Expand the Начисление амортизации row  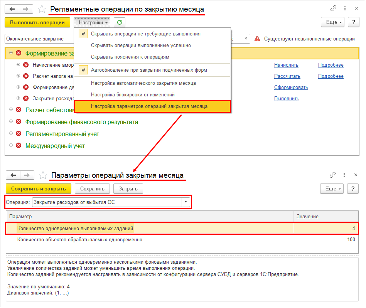[19, 65]
